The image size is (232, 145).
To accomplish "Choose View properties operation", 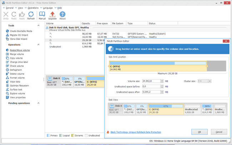I will coord(16,97).
